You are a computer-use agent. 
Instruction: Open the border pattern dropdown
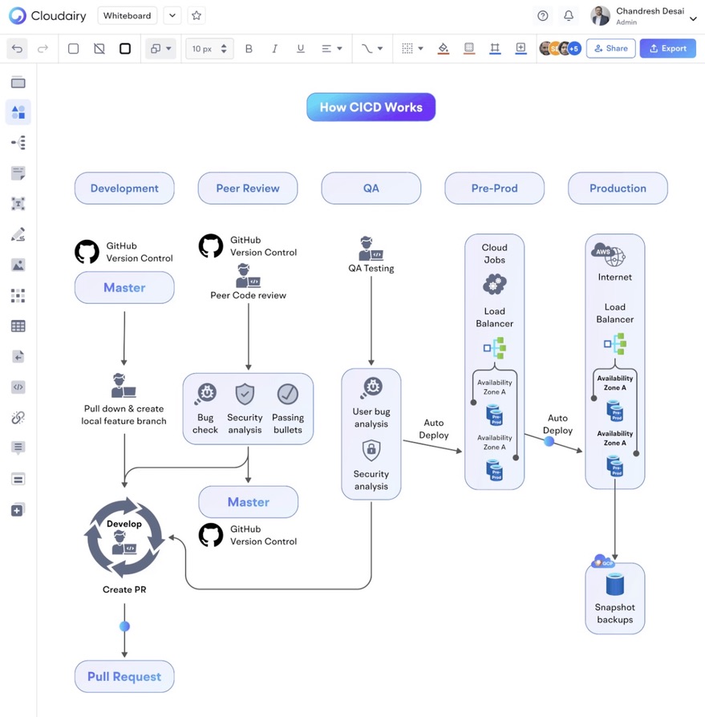pyautogui.click(x=412, y=48)
